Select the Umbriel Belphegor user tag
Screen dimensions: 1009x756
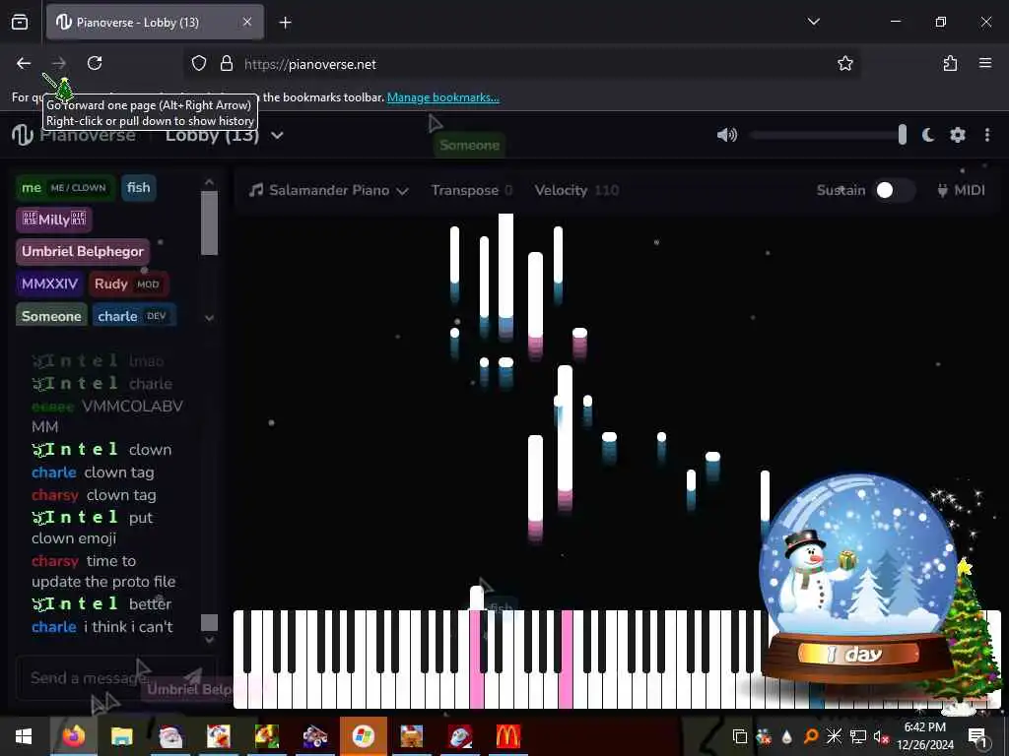pyautogui.click(x=83, y=251)
